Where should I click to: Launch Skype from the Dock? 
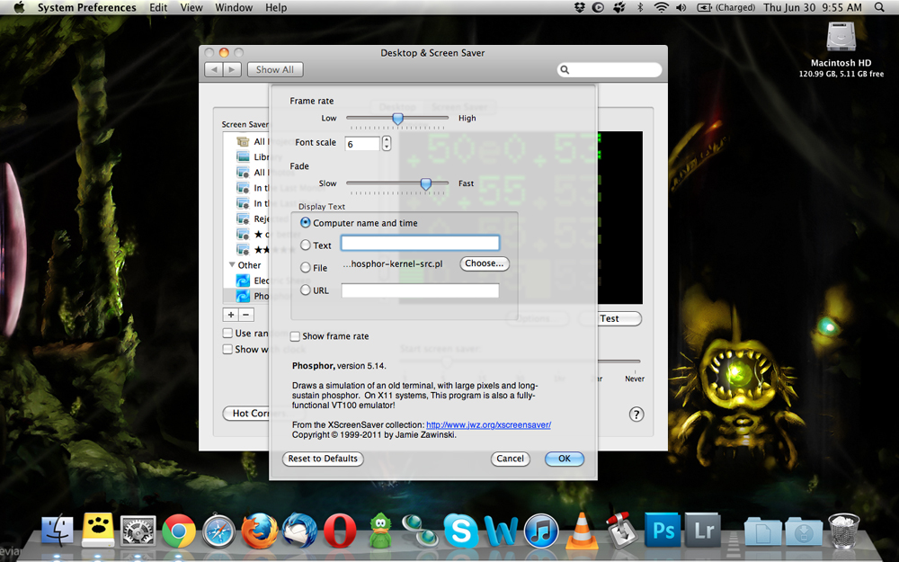[460, 531]
